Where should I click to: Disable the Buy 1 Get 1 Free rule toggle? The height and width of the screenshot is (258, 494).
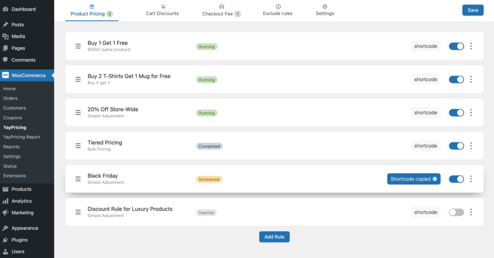coord(456,46)
